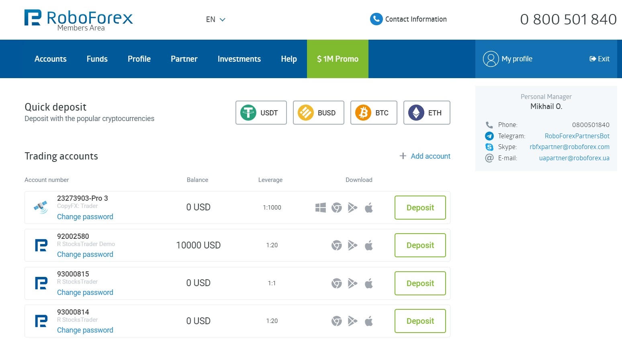Viewport: 622px width, 339px height.
Task: Click the Account number column header
Action: 47,180
